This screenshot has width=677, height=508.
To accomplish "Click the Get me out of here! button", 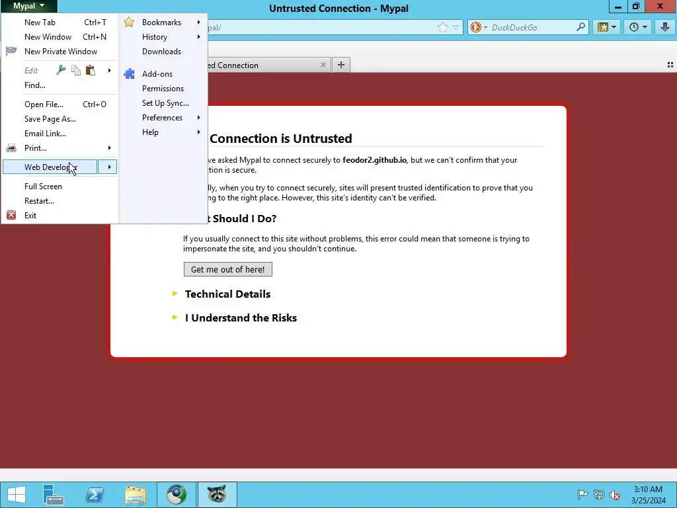I will 228,270.
